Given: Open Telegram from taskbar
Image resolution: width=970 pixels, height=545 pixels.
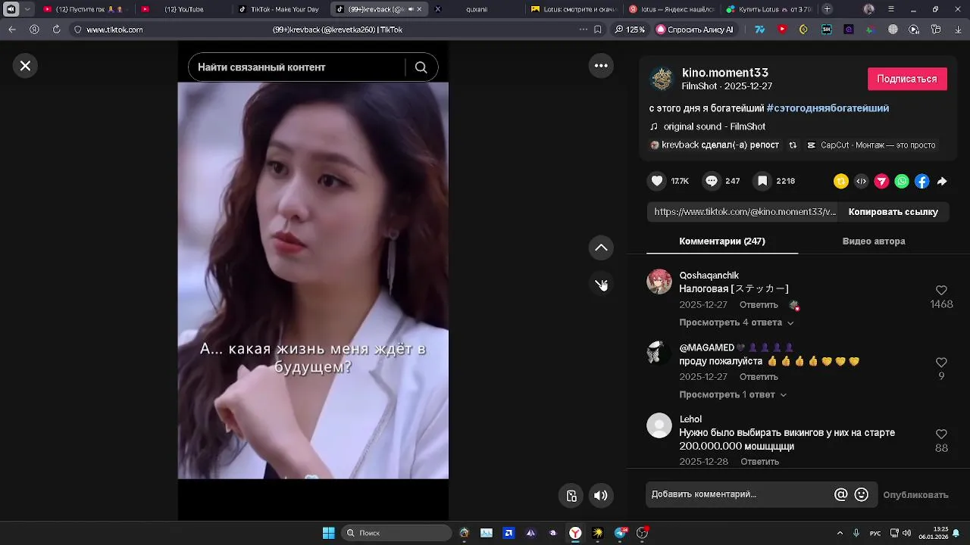Looking at the screenshot, I should tap(621, 533).
